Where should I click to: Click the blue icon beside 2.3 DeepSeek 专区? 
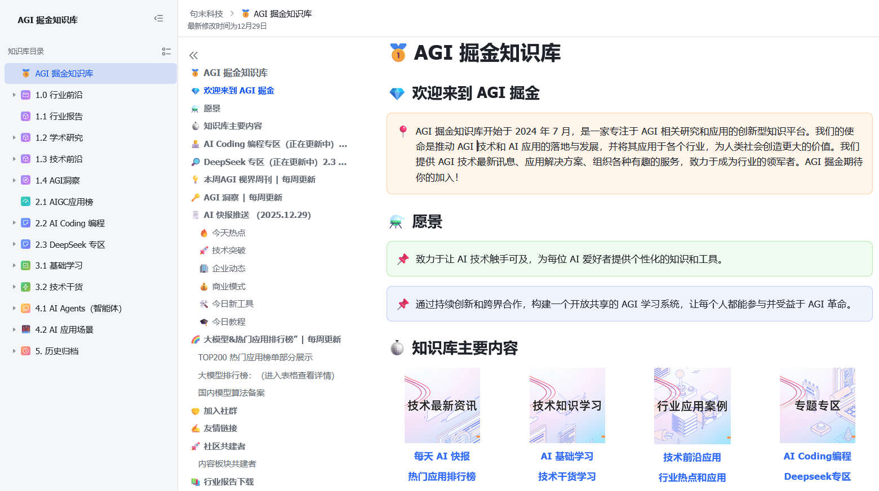coord(25,244)
